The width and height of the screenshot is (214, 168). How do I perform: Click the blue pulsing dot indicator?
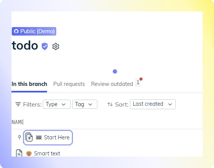click(x=115, y=71)
